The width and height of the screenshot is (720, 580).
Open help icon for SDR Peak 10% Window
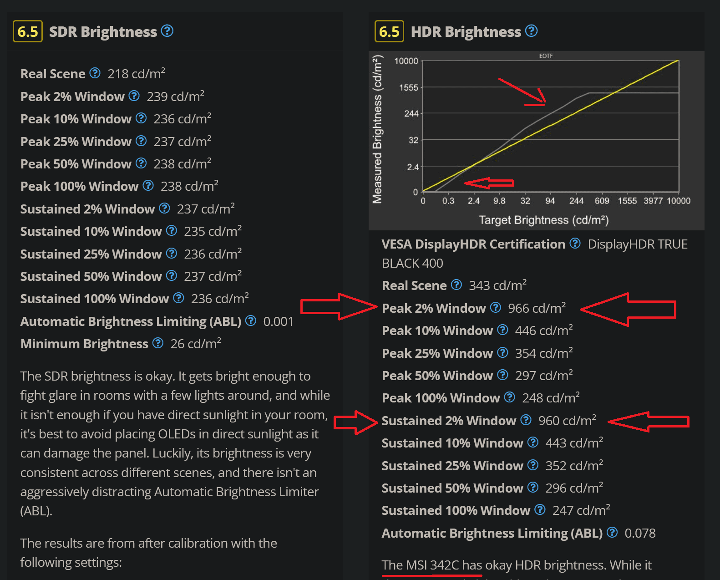pos(141,118)
